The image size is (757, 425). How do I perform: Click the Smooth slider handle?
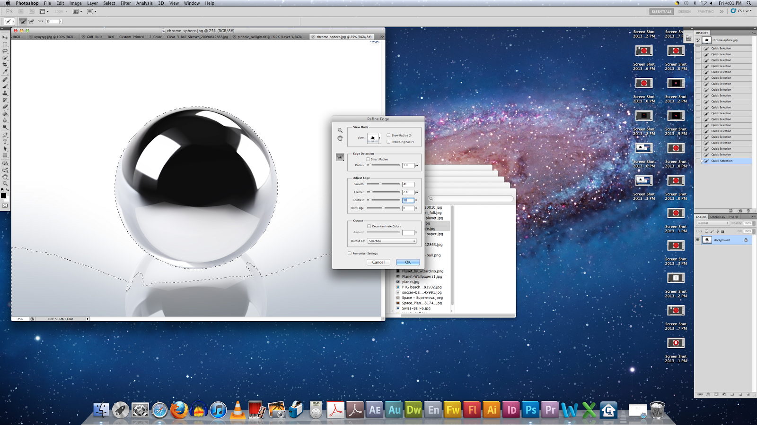coord(380,184)
